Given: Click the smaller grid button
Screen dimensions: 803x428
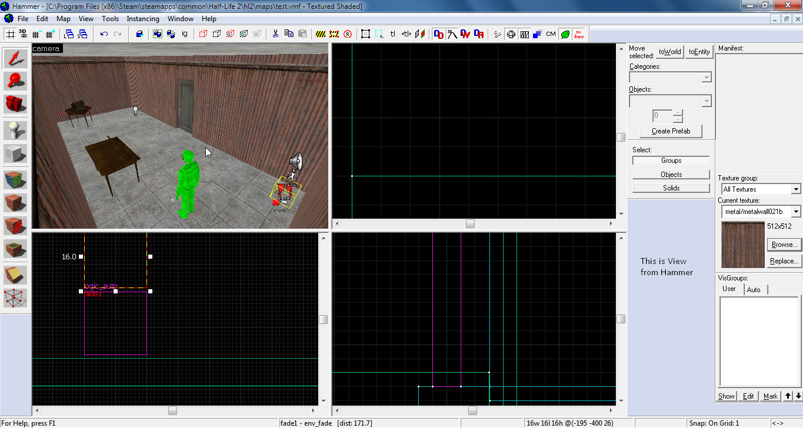Looking at the screenshot, I should 38,34.
